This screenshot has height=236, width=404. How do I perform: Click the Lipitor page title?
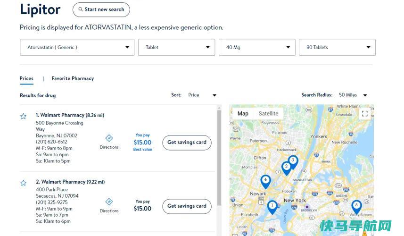[x=40, y=10]
